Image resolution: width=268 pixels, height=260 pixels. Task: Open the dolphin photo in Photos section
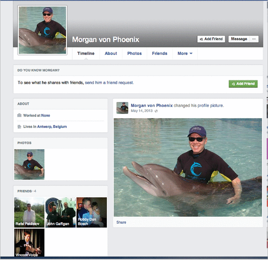(29, 164)
